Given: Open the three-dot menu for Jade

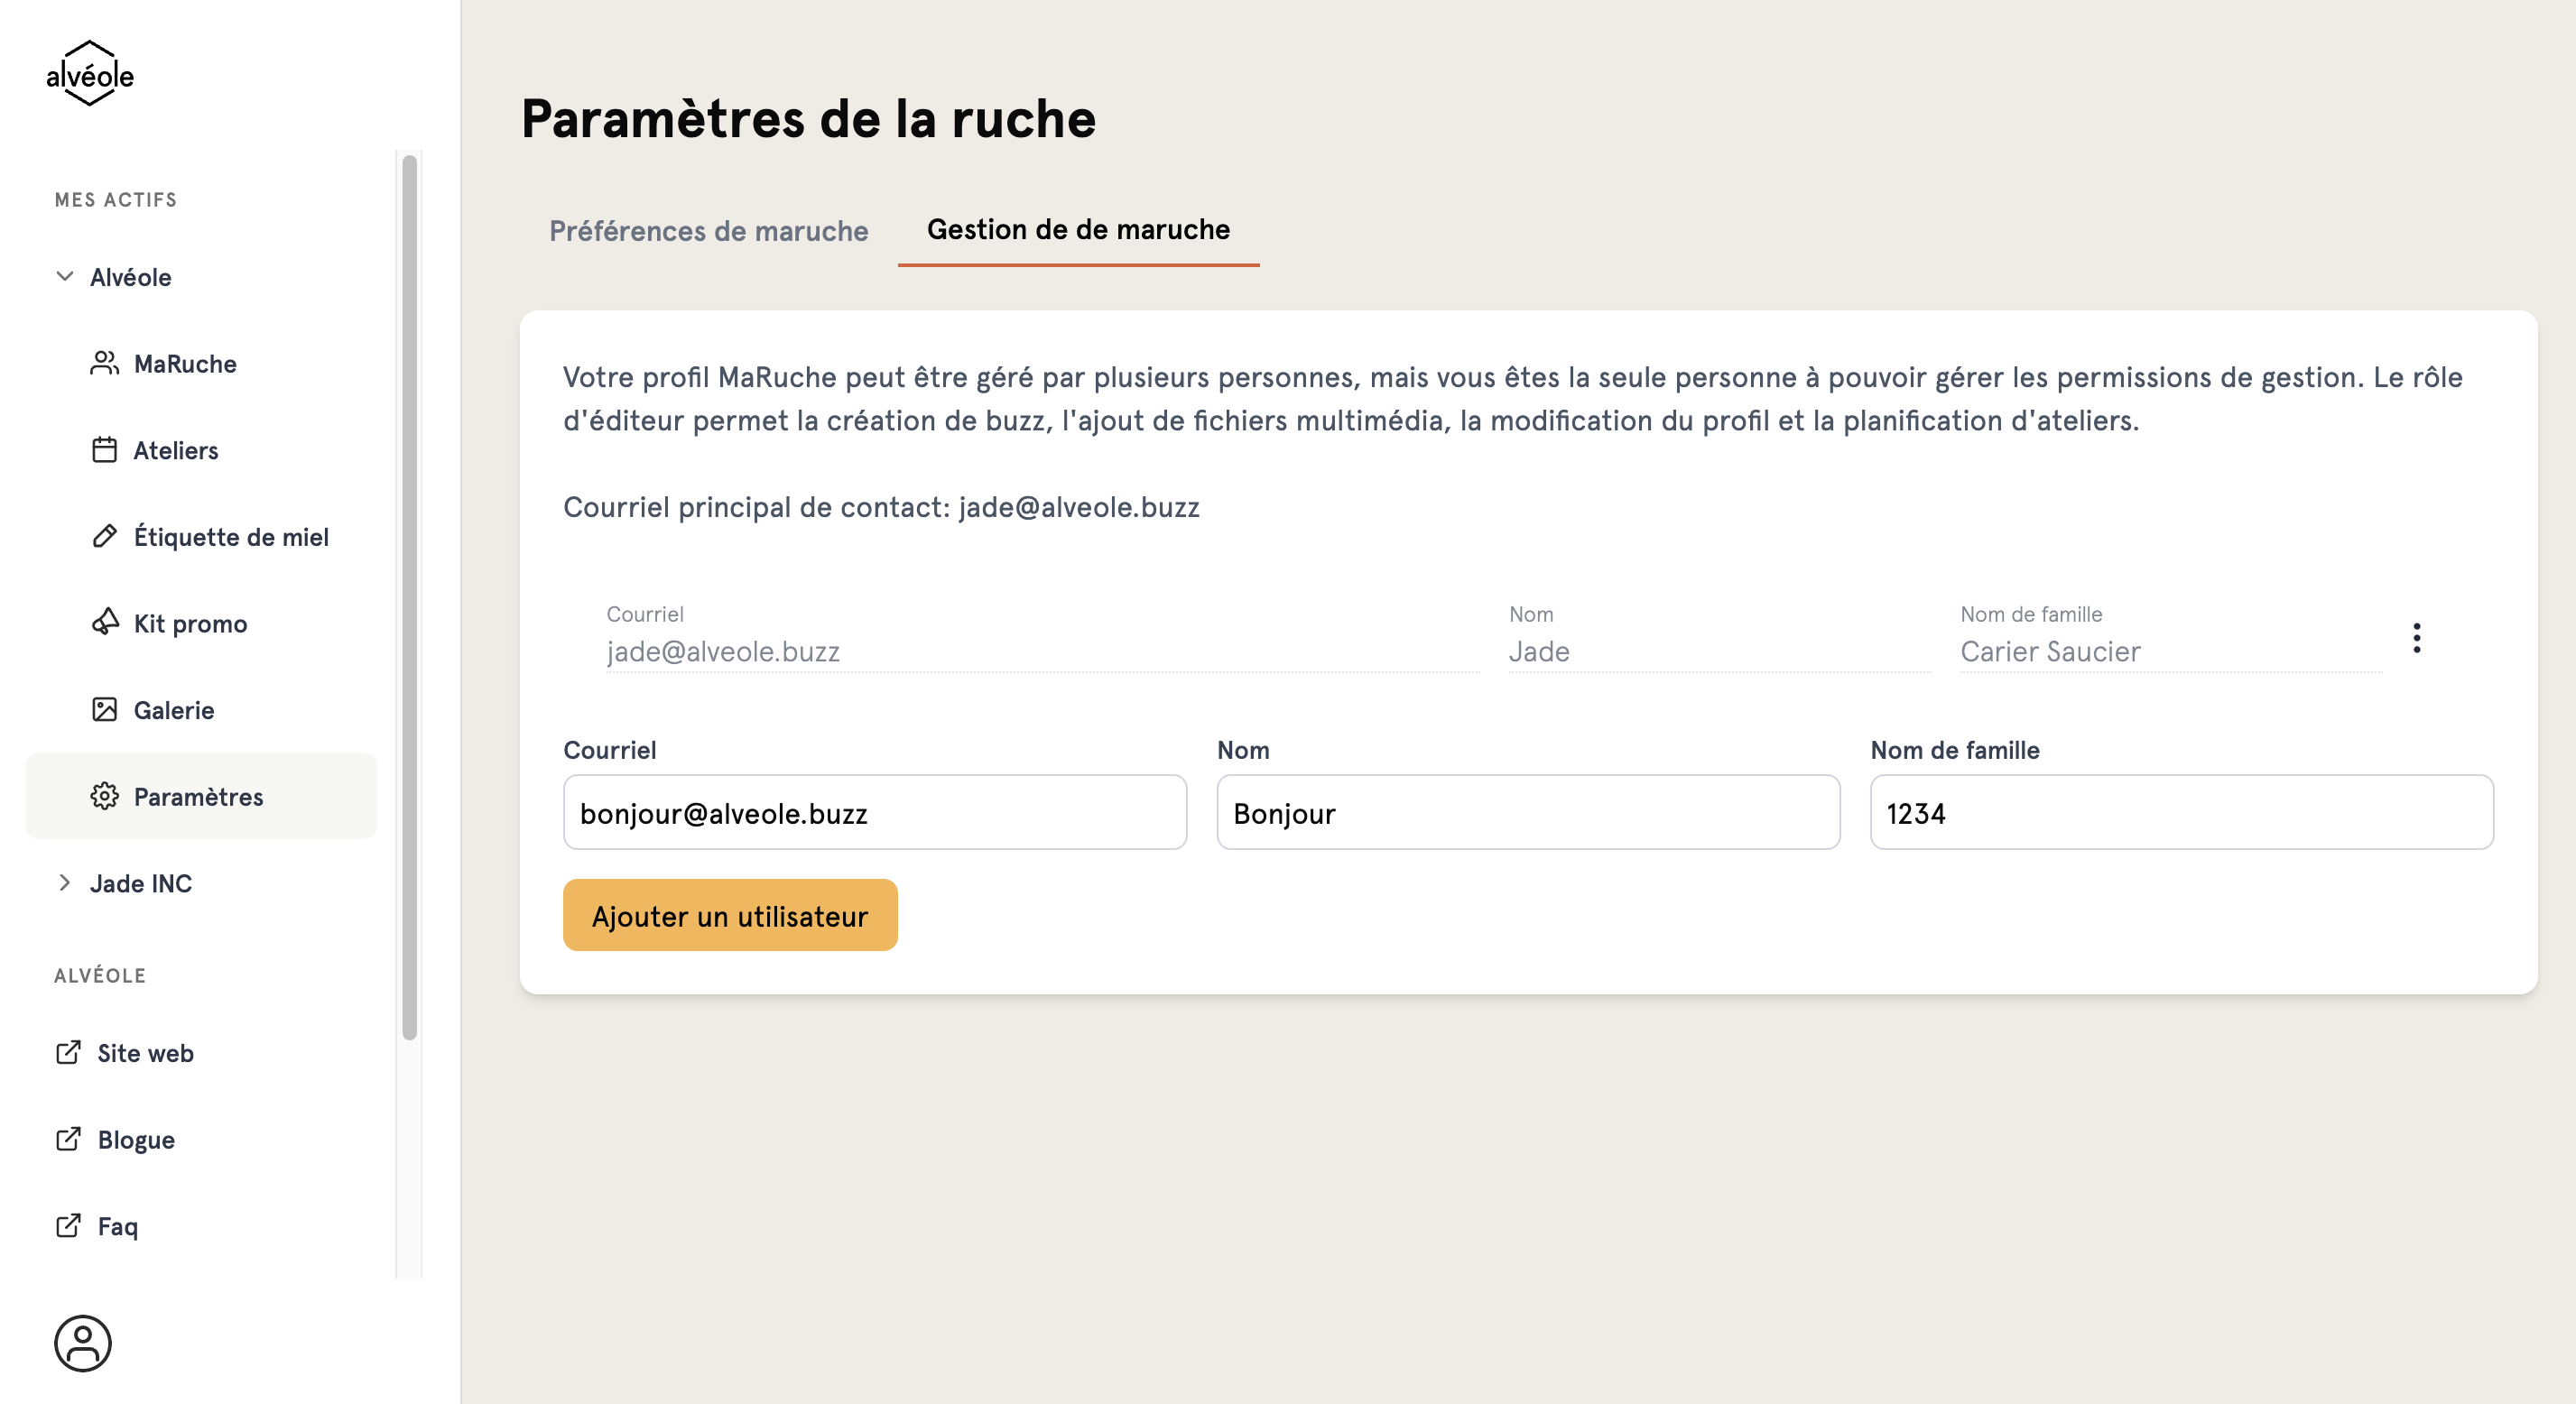Looking at the screenshot, I should point(2416,638).
